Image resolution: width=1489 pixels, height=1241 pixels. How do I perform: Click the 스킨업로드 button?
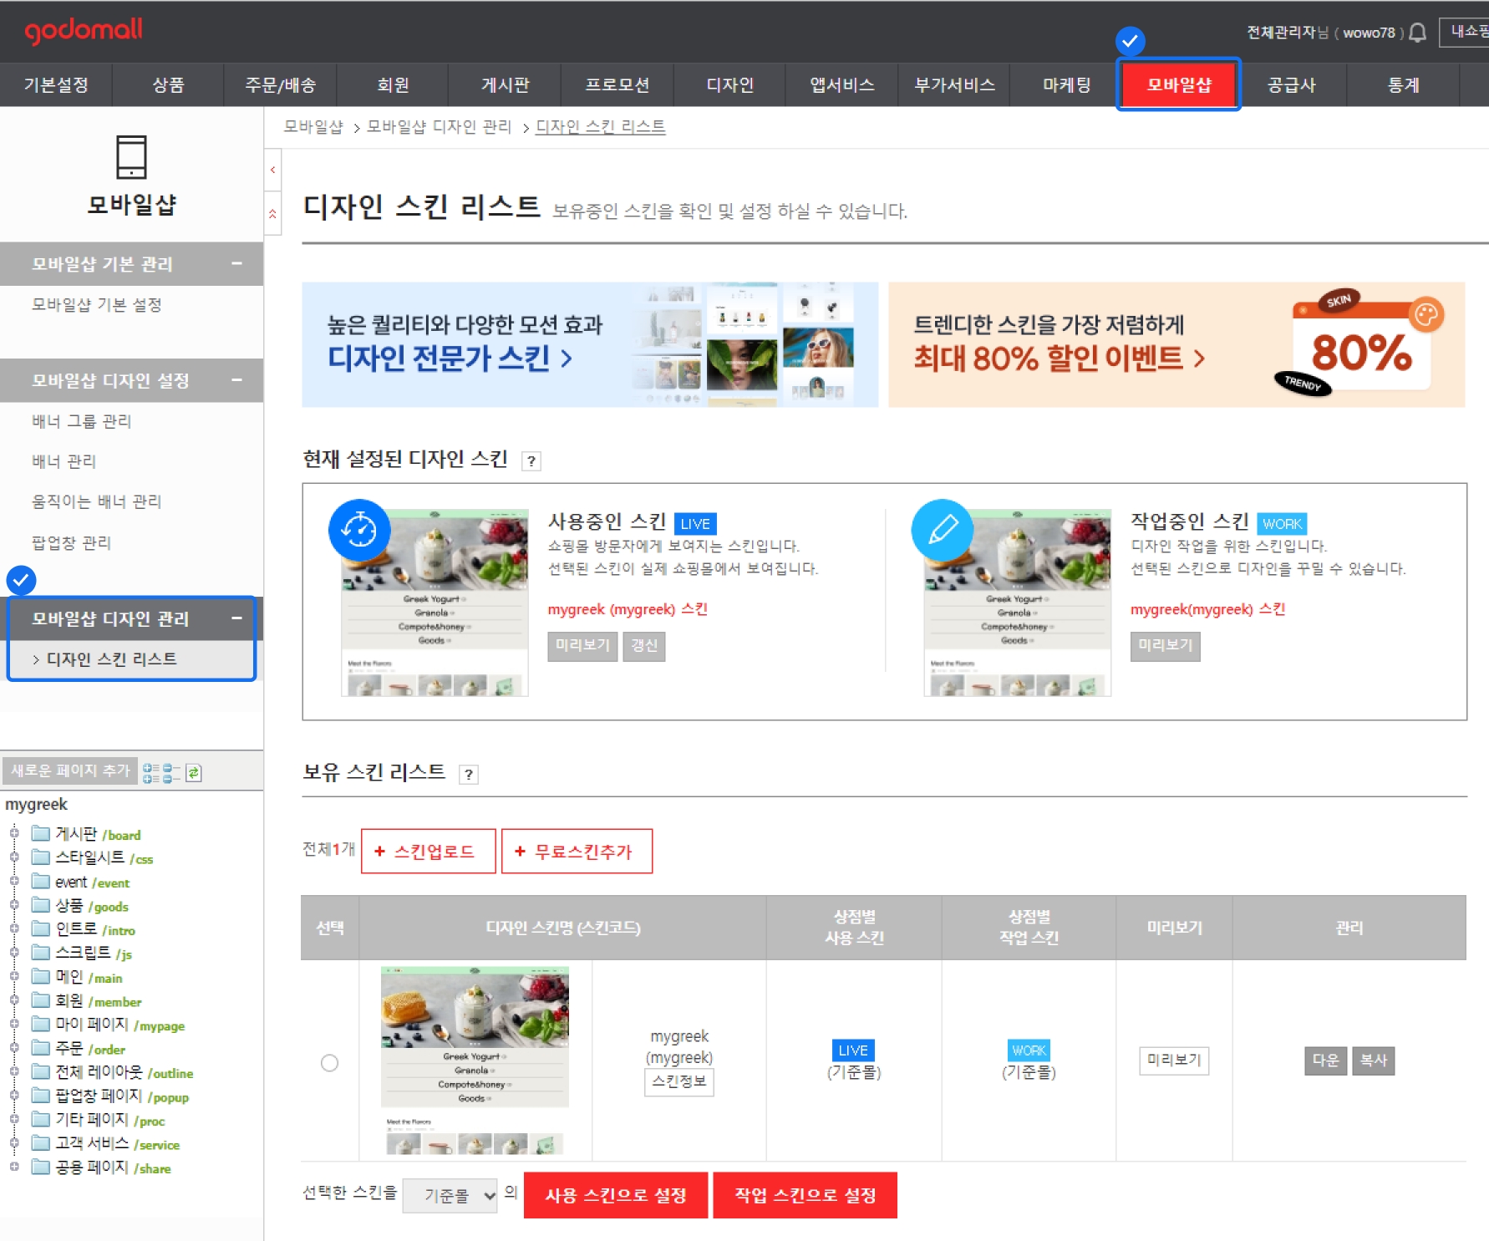point(428,852)
